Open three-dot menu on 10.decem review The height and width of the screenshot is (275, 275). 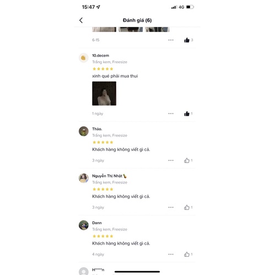click(x=171, y=114)
